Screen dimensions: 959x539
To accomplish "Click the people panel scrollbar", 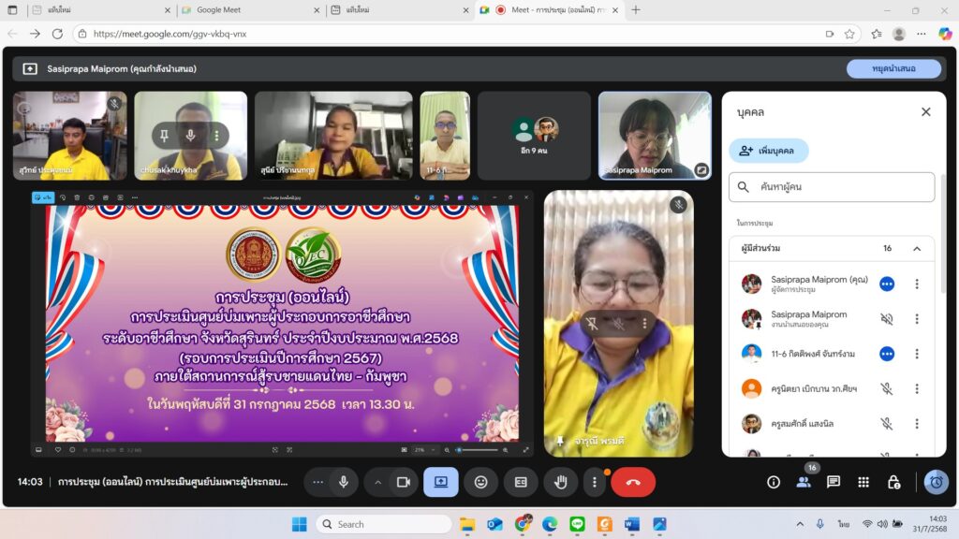I will [944, 281].
